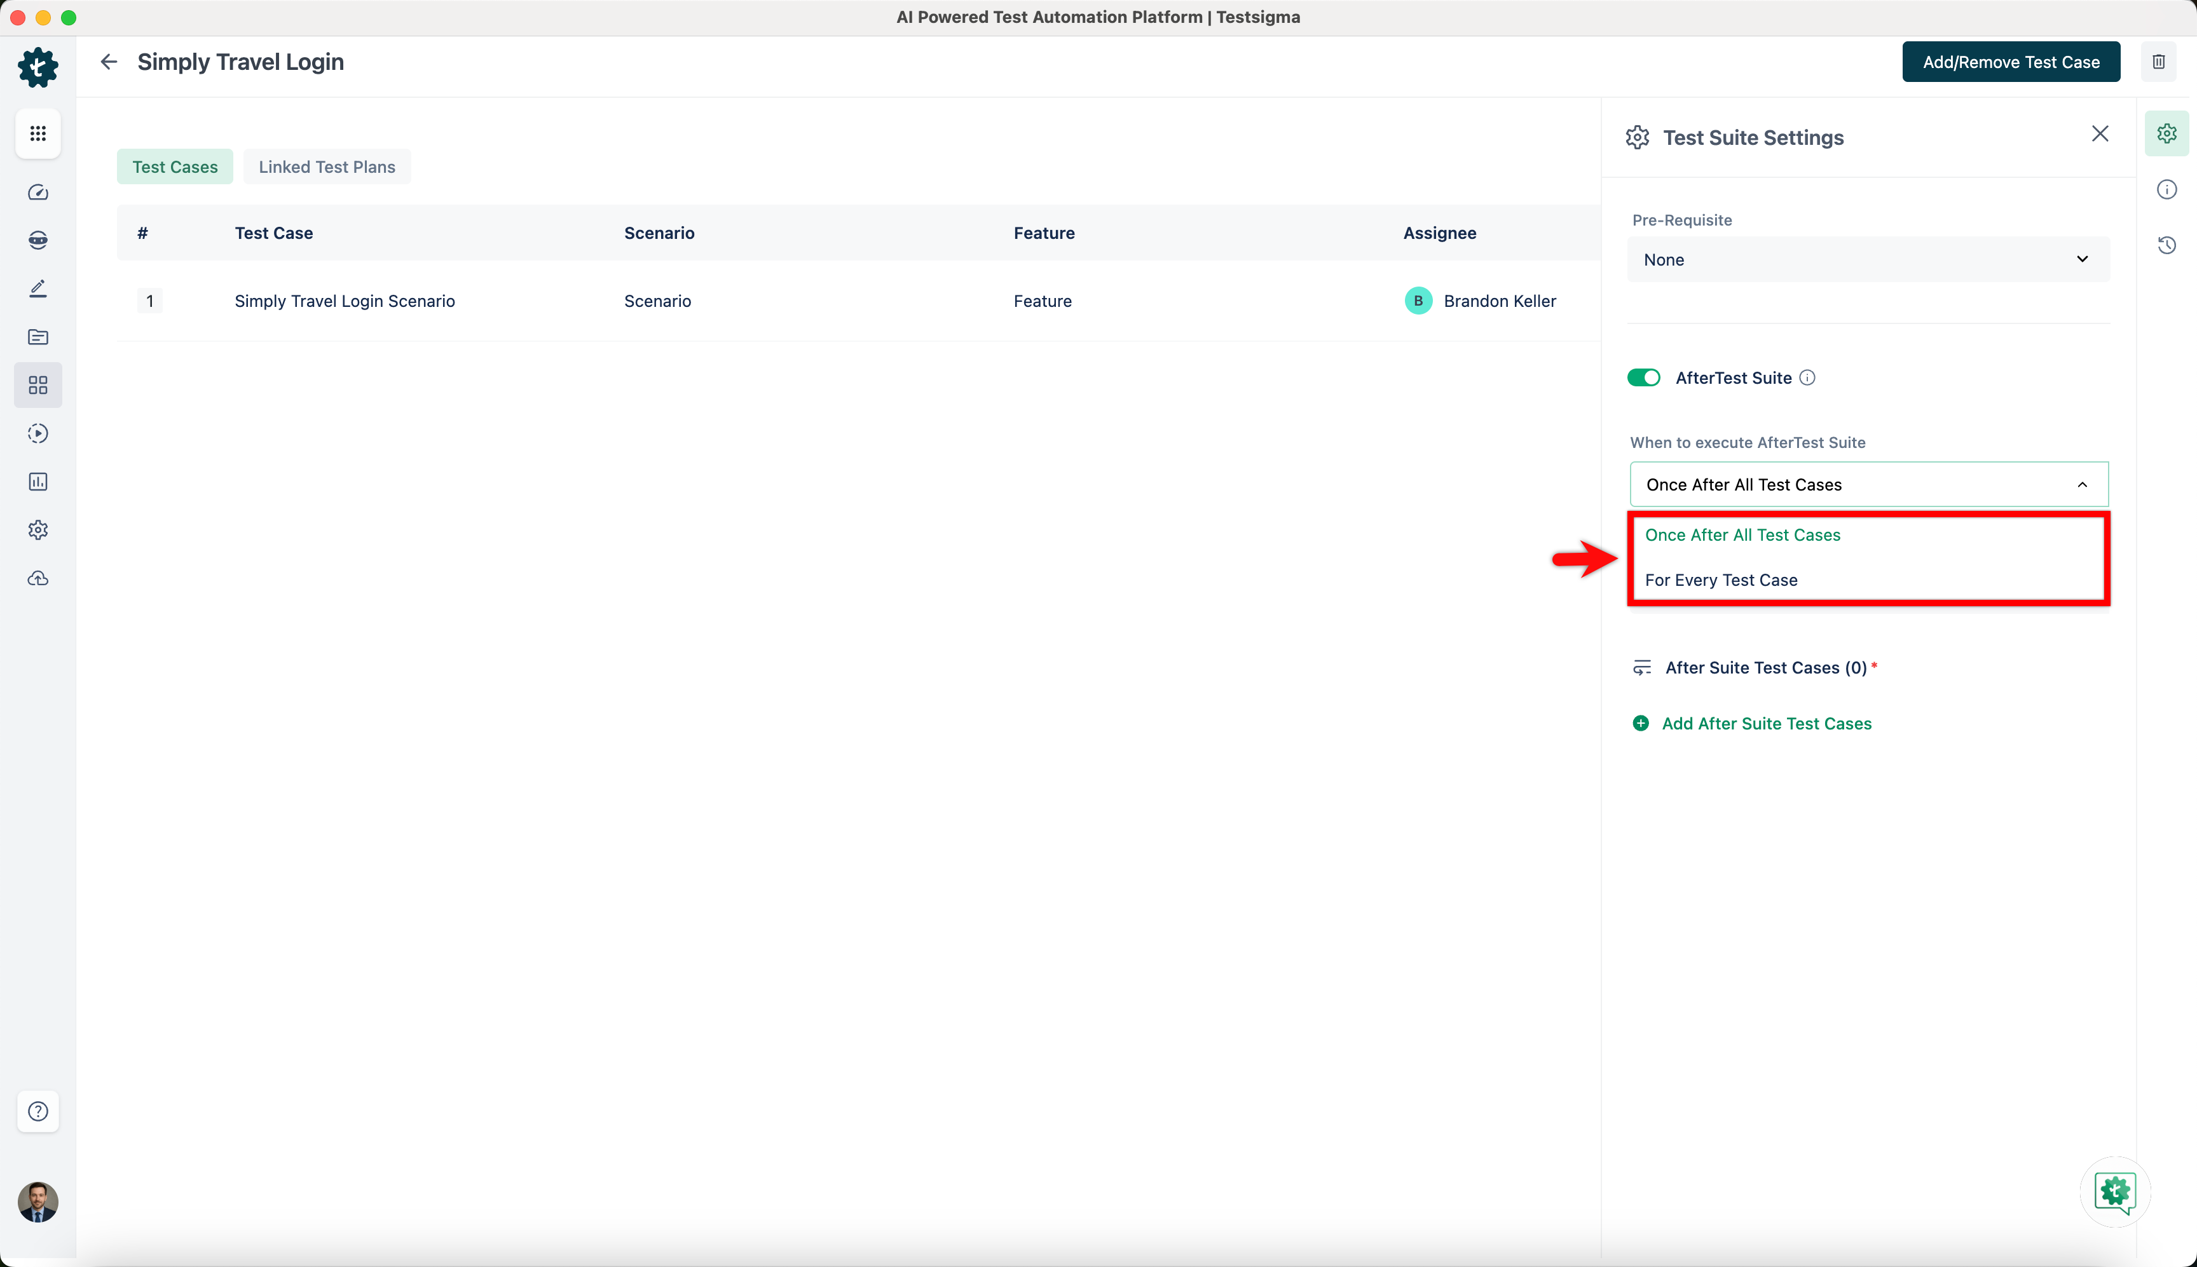Close the Test Suite Settings panel
This screenshot has width=2197, height=1267.
tap(2100, 134)
